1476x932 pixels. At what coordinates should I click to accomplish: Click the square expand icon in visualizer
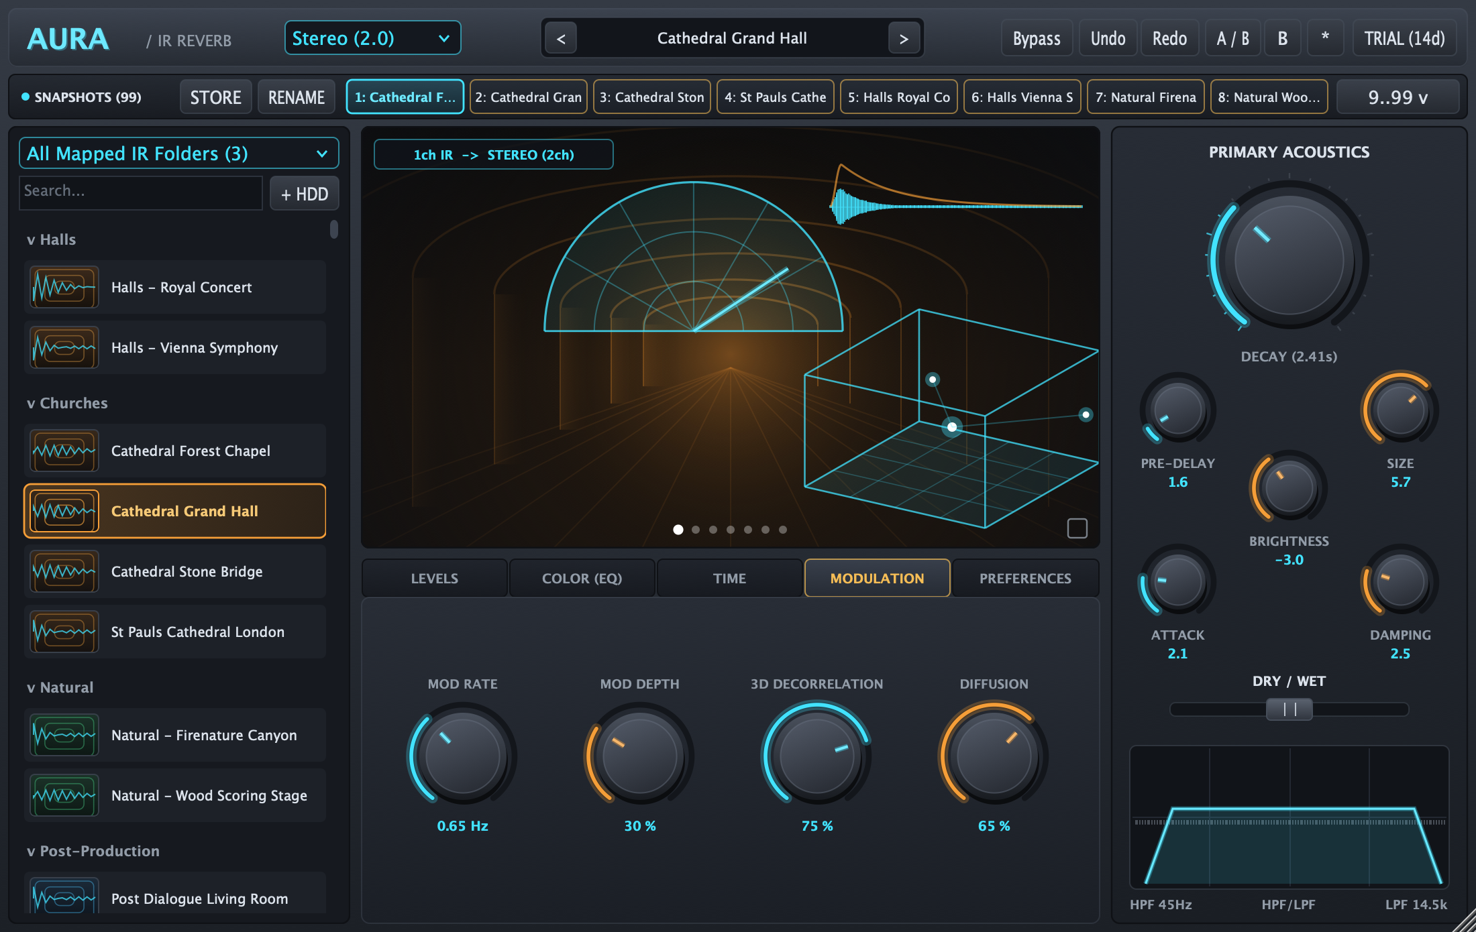1077,528
